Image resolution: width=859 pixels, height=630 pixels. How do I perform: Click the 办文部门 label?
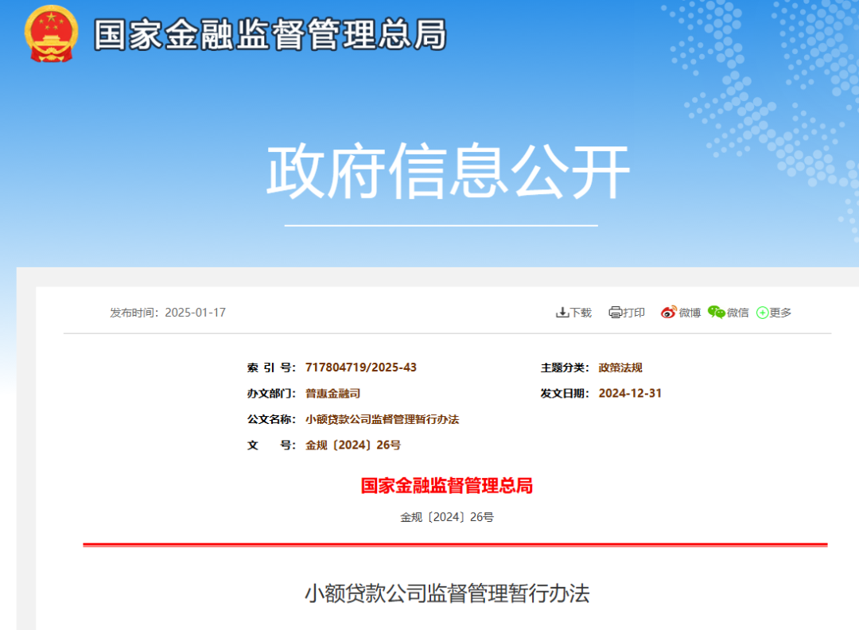271,393
